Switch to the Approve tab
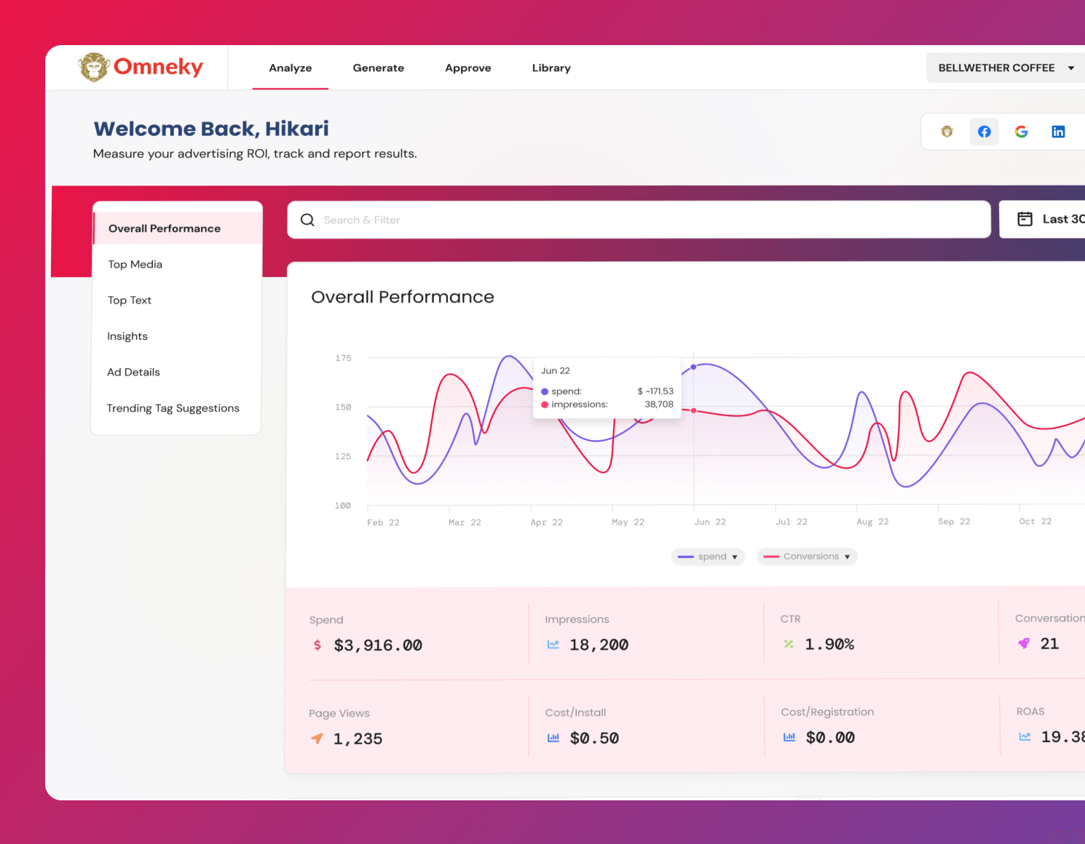The width and height of the screenshot is (1085, 844). coord(468,68)
